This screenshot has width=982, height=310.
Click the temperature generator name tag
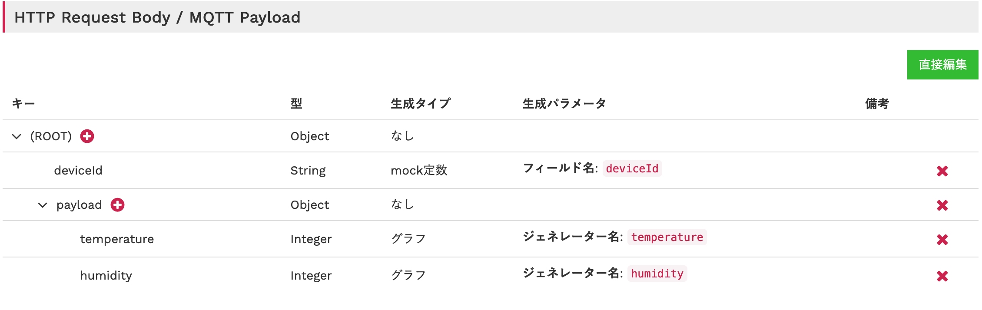(x=667, y=237)
